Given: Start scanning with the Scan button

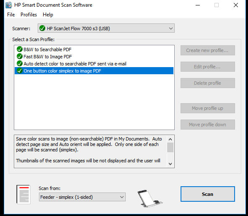Looking at the screenshot, I should pos(208,194).
